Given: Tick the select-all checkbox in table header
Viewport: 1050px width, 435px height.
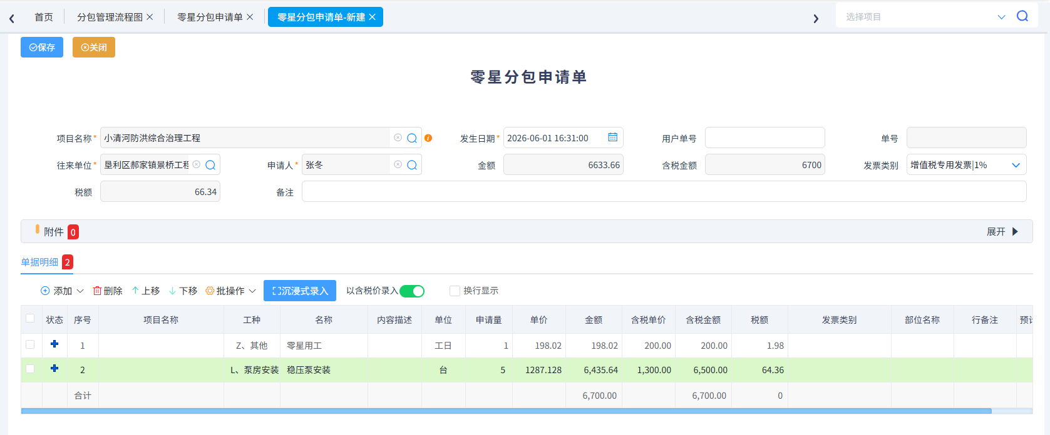Looking at the screenshot, I should click(30, 319).
